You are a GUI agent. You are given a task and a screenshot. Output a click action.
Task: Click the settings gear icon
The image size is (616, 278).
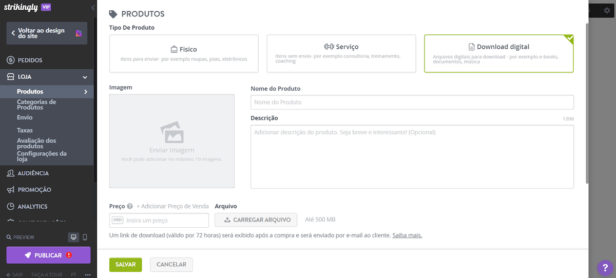[607, 10]
